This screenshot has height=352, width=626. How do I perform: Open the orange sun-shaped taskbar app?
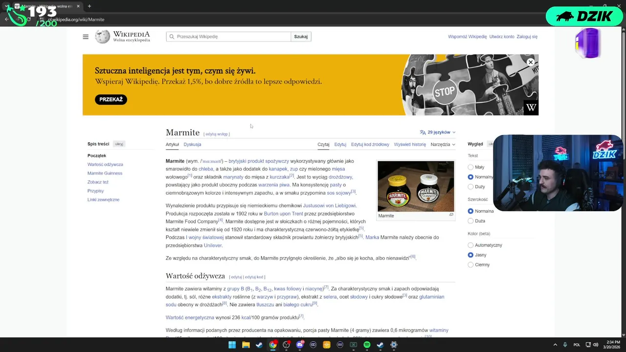point(326,345)
